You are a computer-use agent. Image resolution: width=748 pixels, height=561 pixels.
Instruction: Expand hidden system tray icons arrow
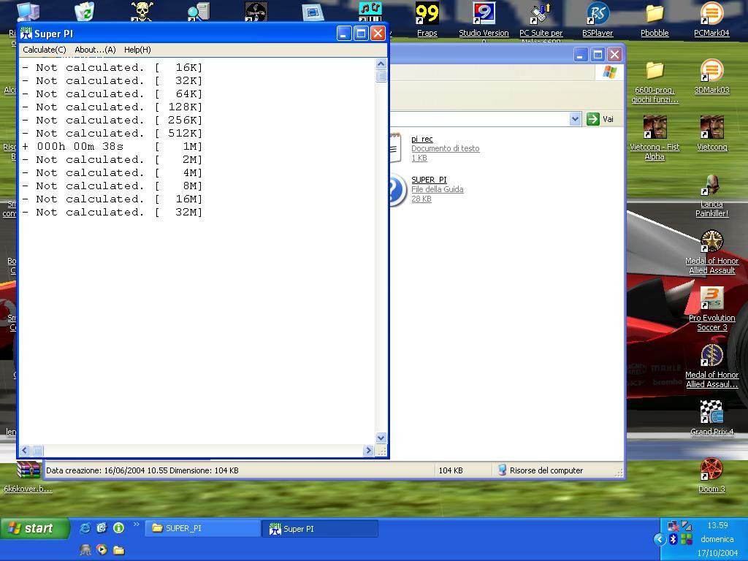pos(660,540)
